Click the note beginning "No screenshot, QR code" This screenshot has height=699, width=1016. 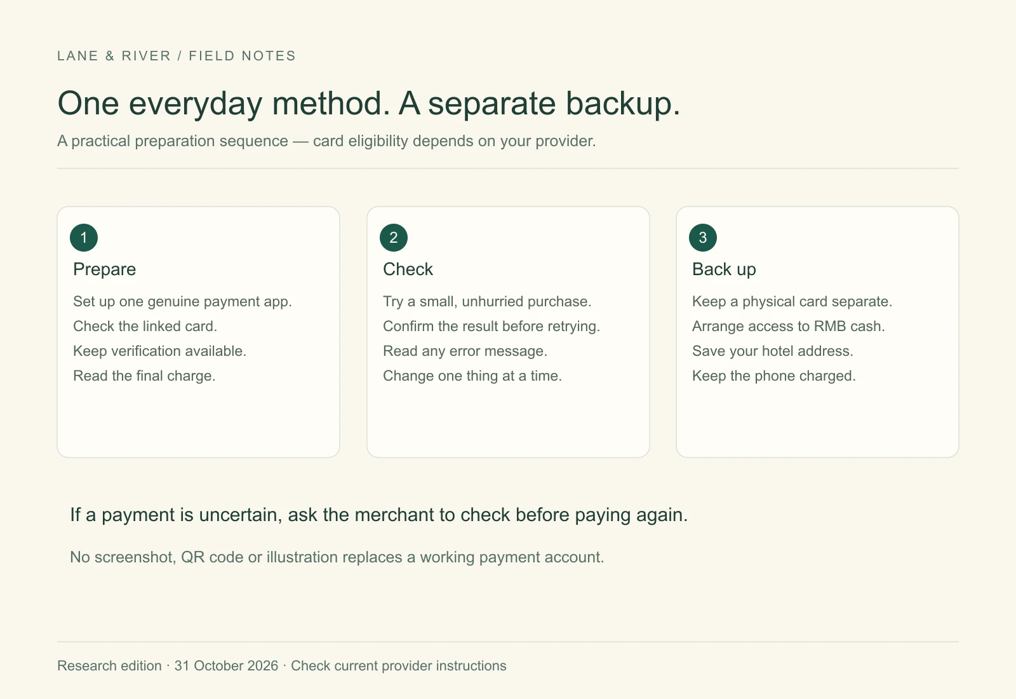coord(337,557)
